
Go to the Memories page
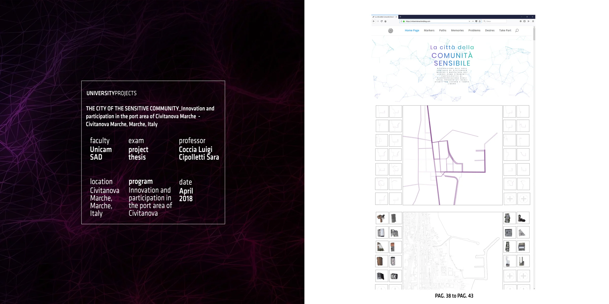pos(457,30)
